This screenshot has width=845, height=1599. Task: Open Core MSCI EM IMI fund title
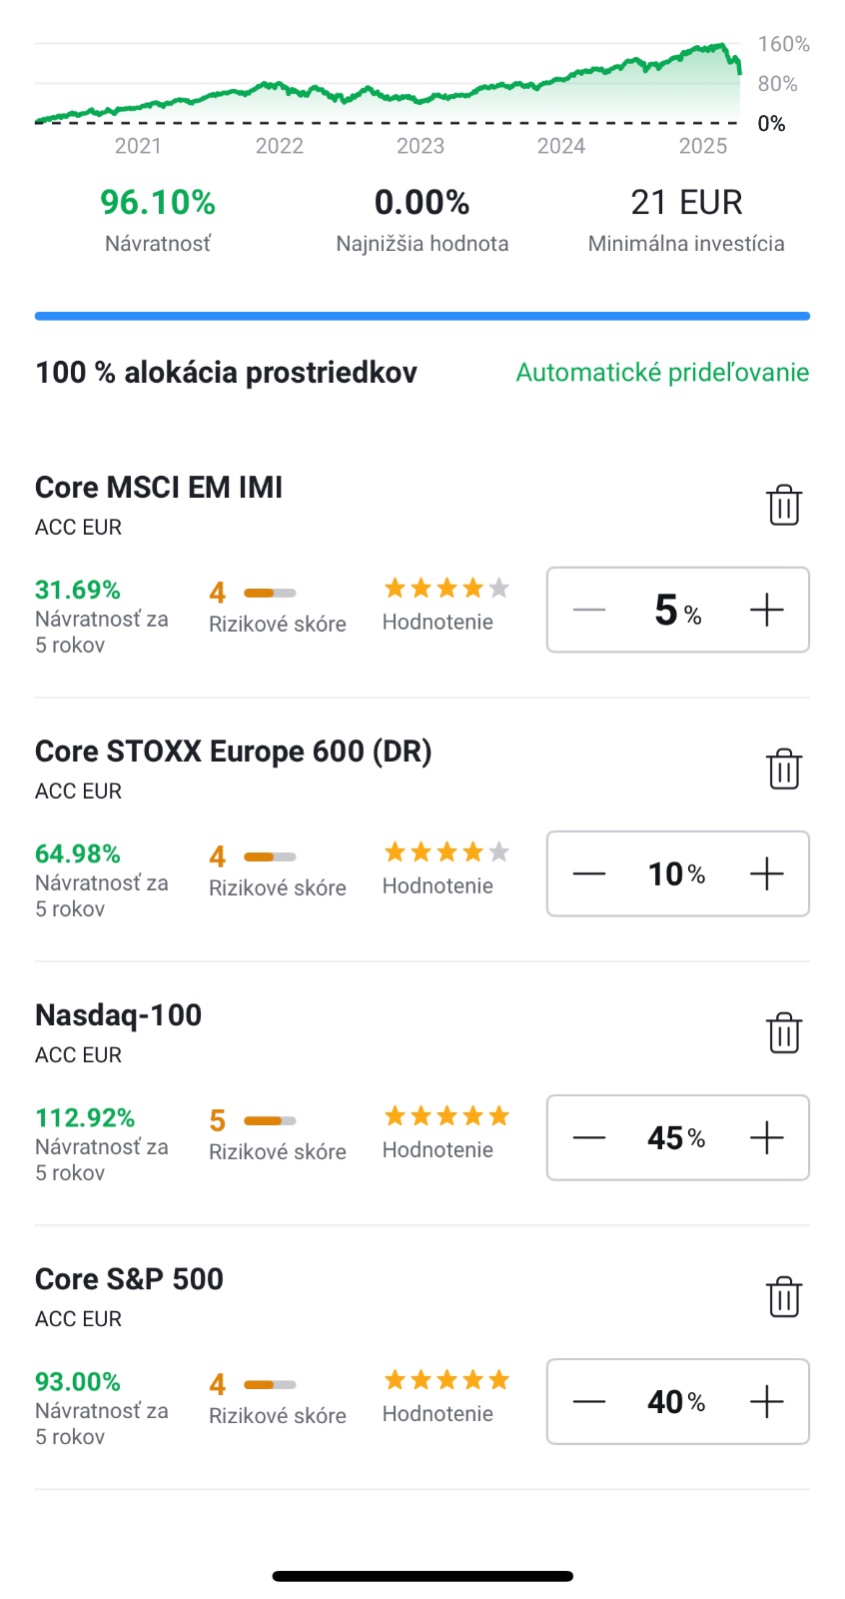click(x=159, y=488)
